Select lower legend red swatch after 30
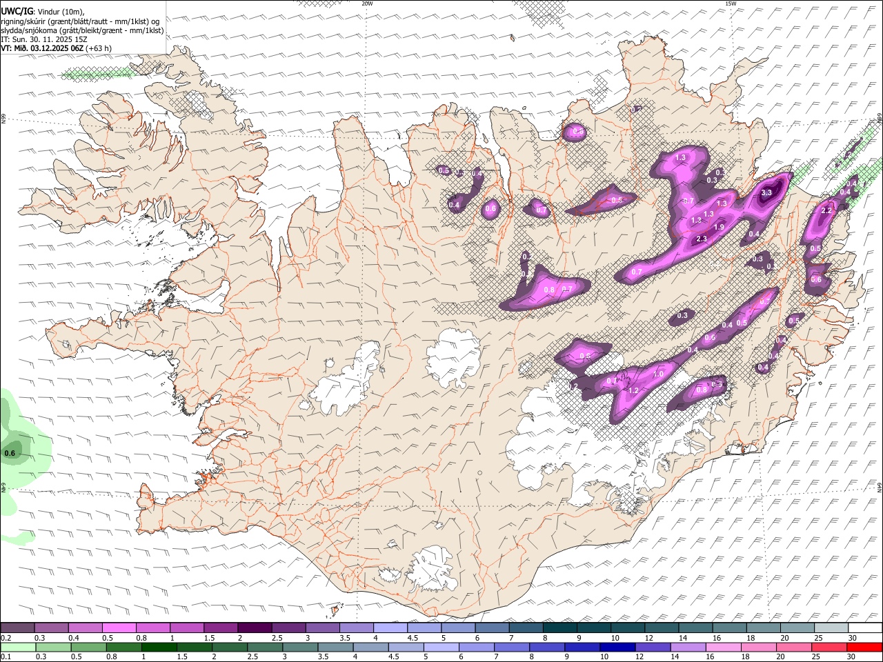This screenshot has height=662, width=883. click(865, 647)
